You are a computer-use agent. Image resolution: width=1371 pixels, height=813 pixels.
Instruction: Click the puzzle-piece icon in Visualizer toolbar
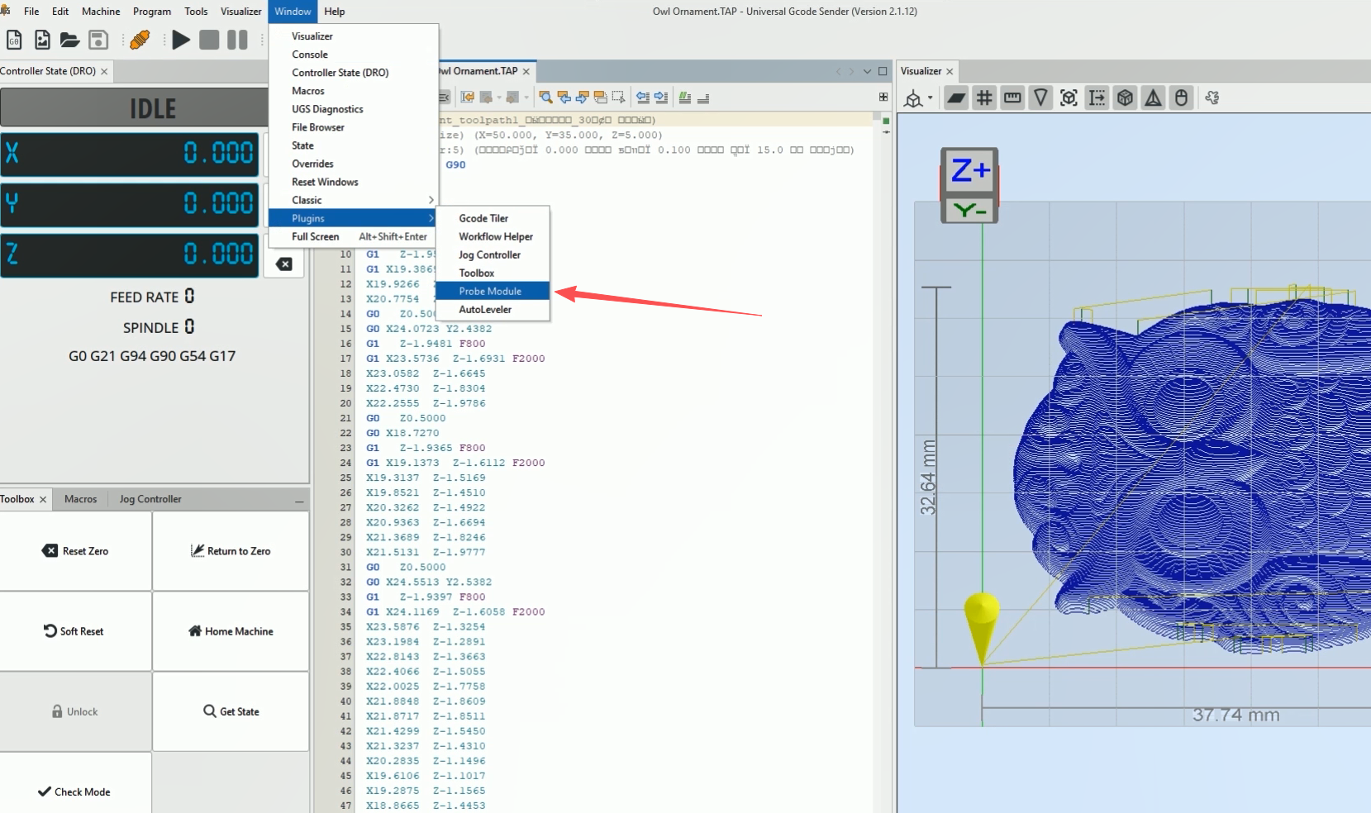click(1212, 98)
